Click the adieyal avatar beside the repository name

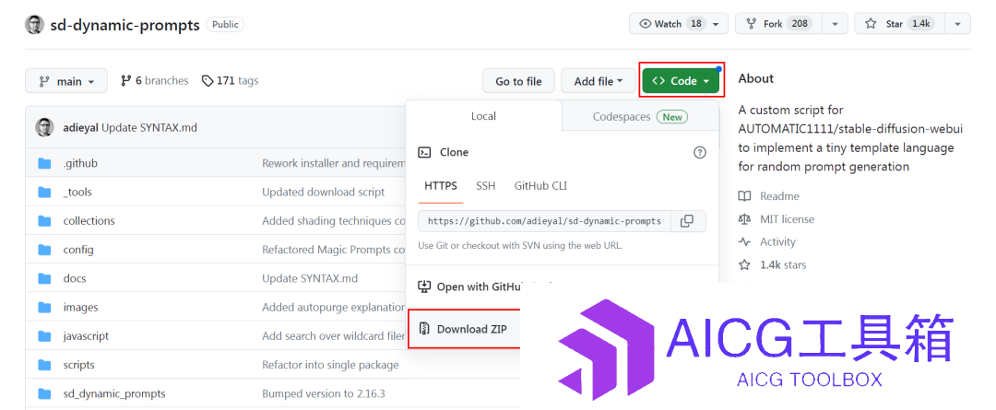34,25
